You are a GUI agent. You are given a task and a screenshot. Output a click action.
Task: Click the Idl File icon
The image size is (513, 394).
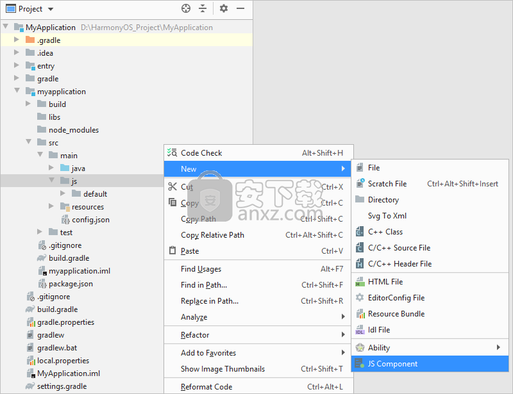[x=360, y=329]
